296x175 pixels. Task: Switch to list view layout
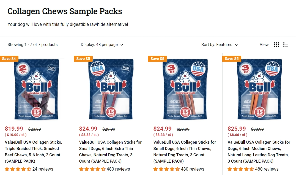pyautogui.click(x=286, y=45)
